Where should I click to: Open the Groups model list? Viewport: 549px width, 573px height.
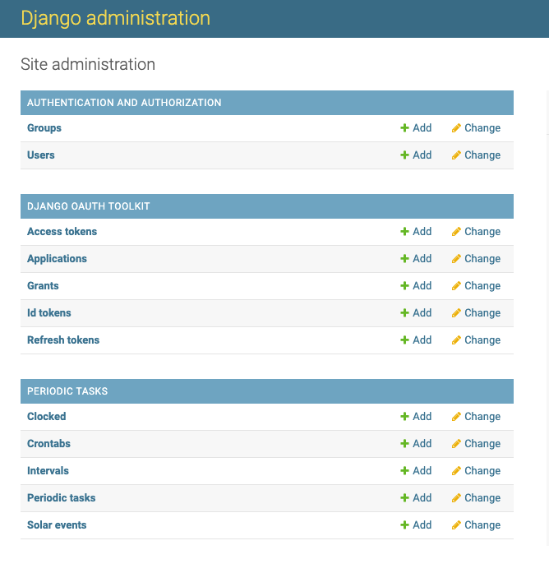click(44, 128)
